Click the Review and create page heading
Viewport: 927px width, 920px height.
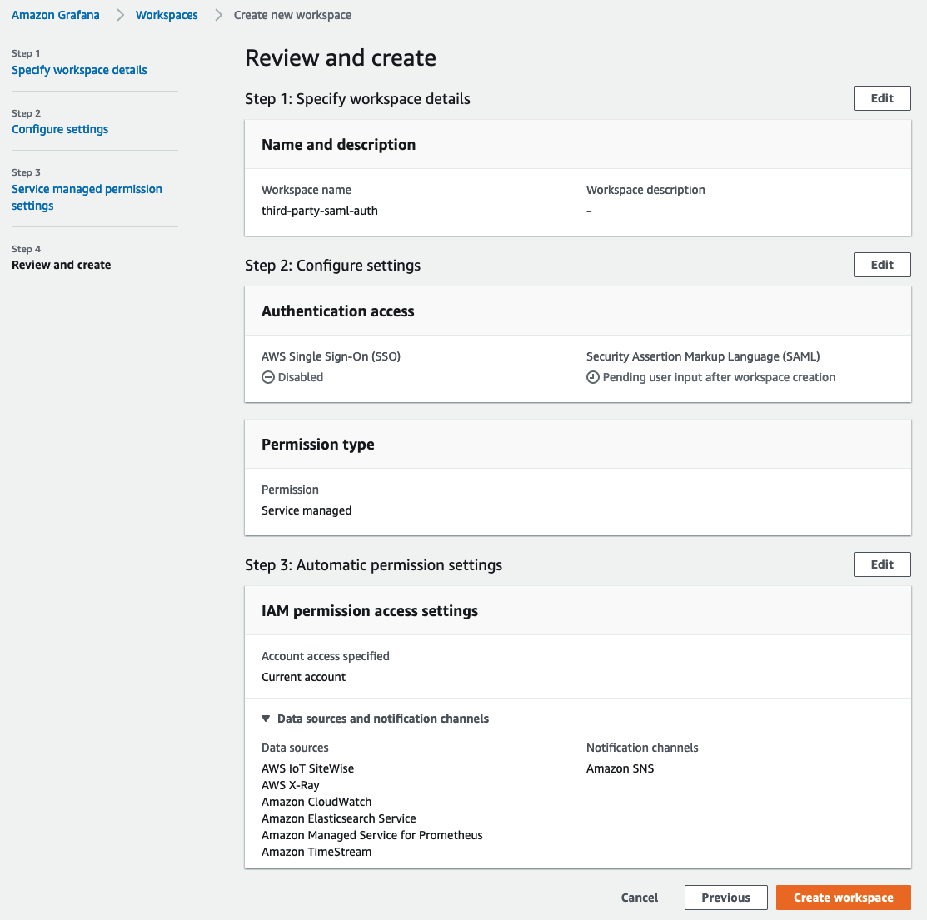341,58
